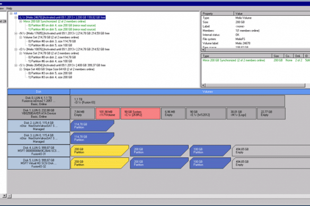Image resolution: width=310 pixels, height=206 pixels.
Task: Collapse the All root tree node
Action: 11,13
